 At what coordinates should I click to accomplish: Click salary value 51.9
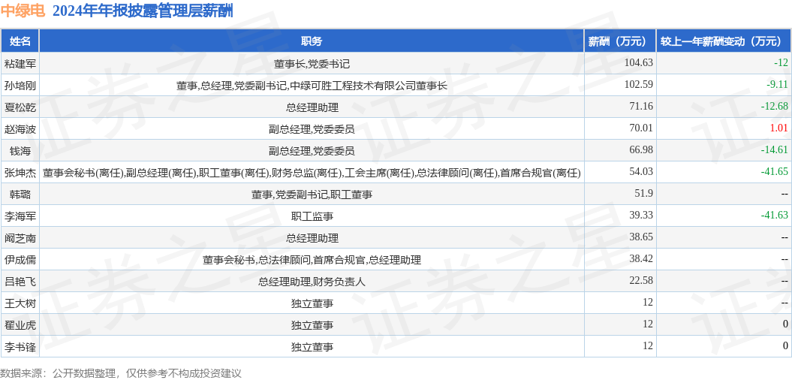(x=643, y=194)
